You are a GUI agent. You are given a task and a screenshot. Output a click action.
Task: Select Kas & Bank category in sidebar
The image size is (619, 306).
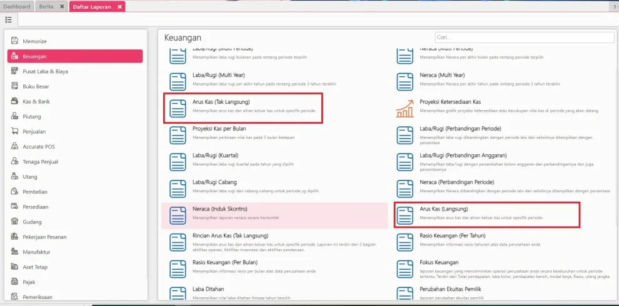click(36, 101)
